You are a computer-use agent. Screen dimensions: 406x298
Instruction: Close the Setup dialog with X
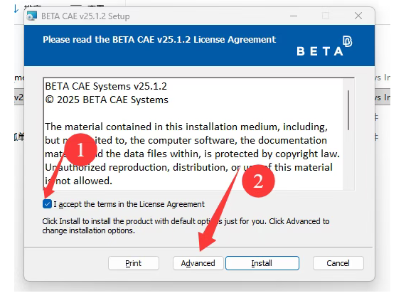(x=358, y=16)
